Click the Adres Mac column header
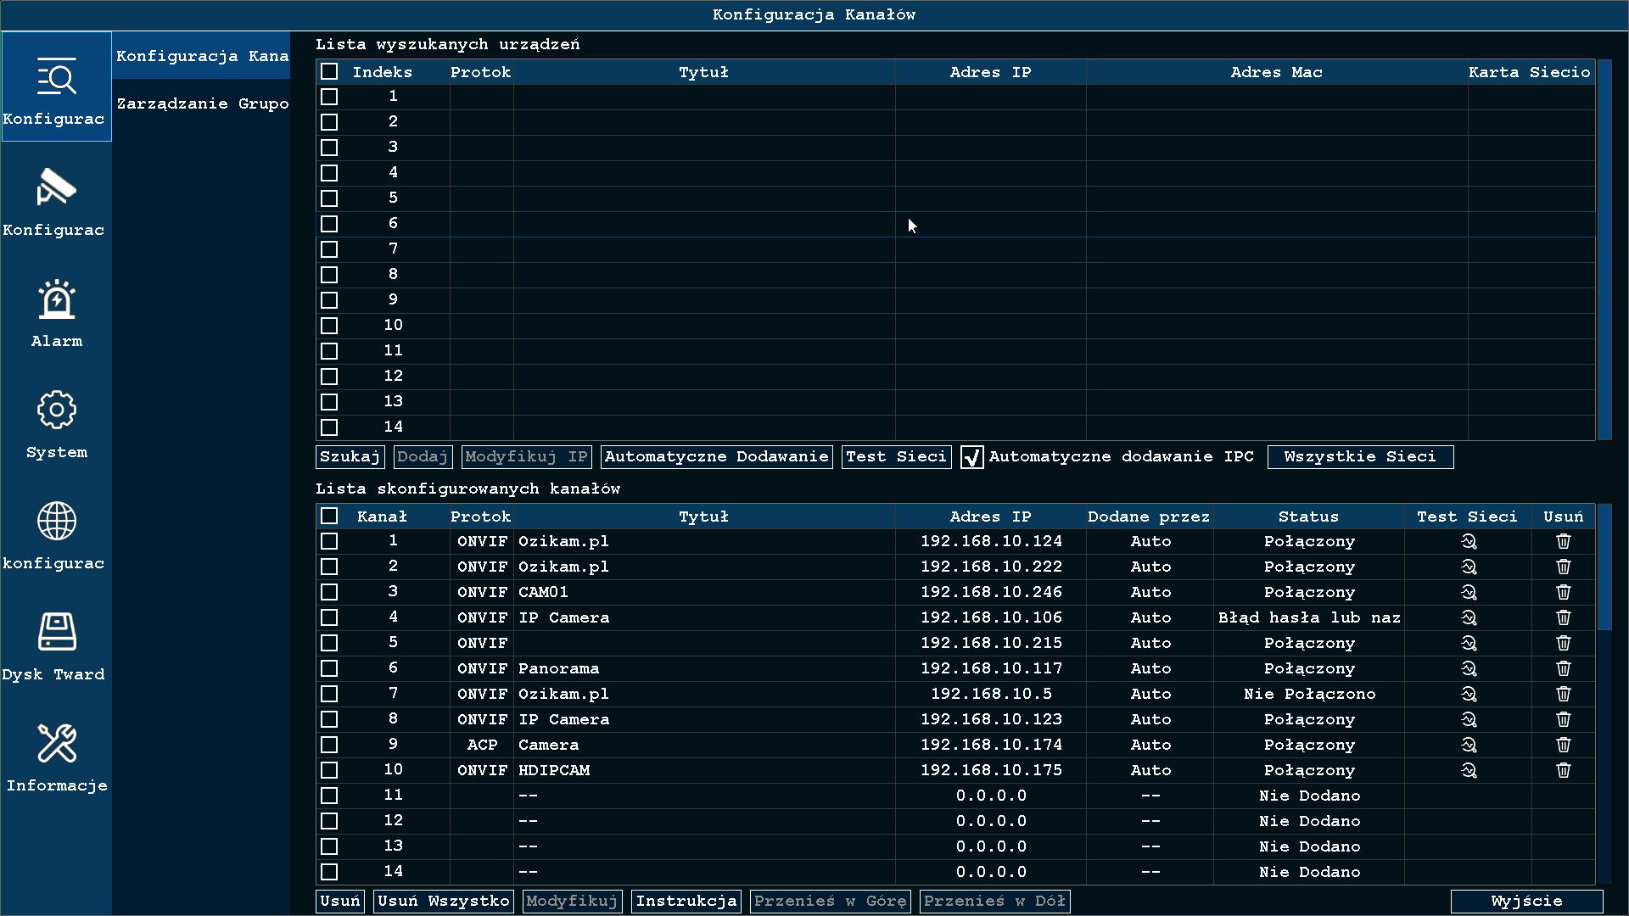The width and height of the screenshot is (1629, 916). click(x=1277, y=72)
